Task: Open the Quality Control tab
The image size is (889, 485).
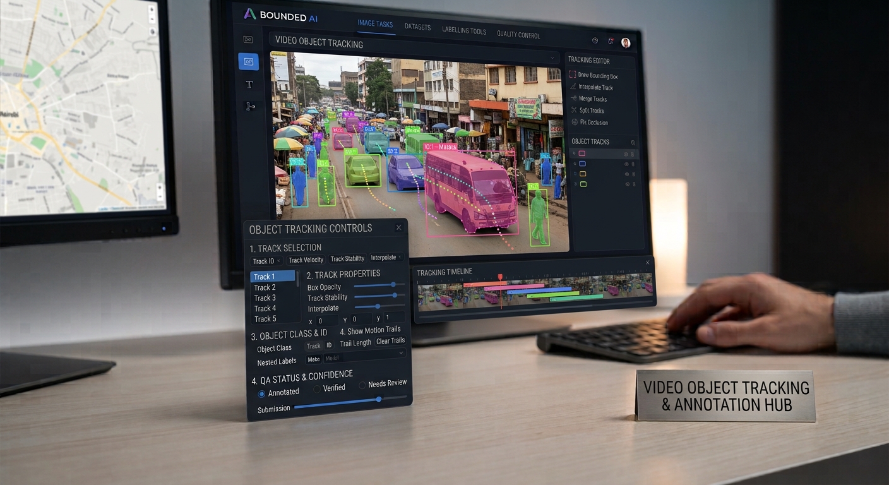Action: pyautogui.click(x=518, y=35)
